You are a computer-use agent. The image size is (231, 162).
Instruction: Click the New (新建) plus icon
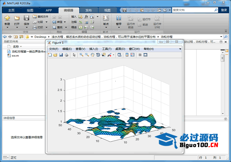pyautogui.click(x=7, y=18)
